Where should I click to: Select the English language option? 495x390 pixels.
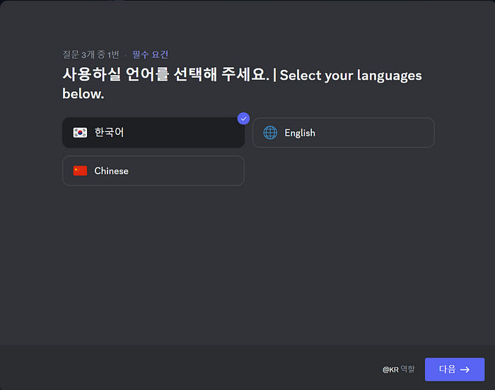pos(344,133)
